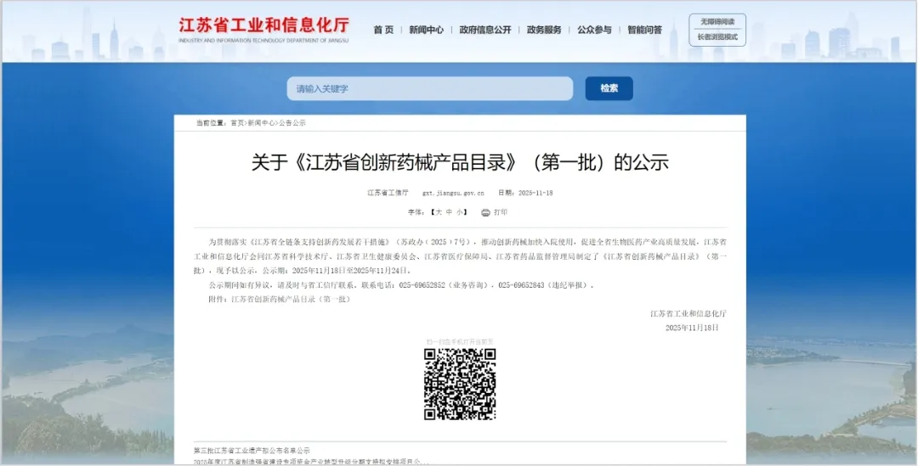This screenshot has height=466, width=918.
Task: Click the article title 关于《江苏省创新药械产品目录》
Action: pos(384,162)
